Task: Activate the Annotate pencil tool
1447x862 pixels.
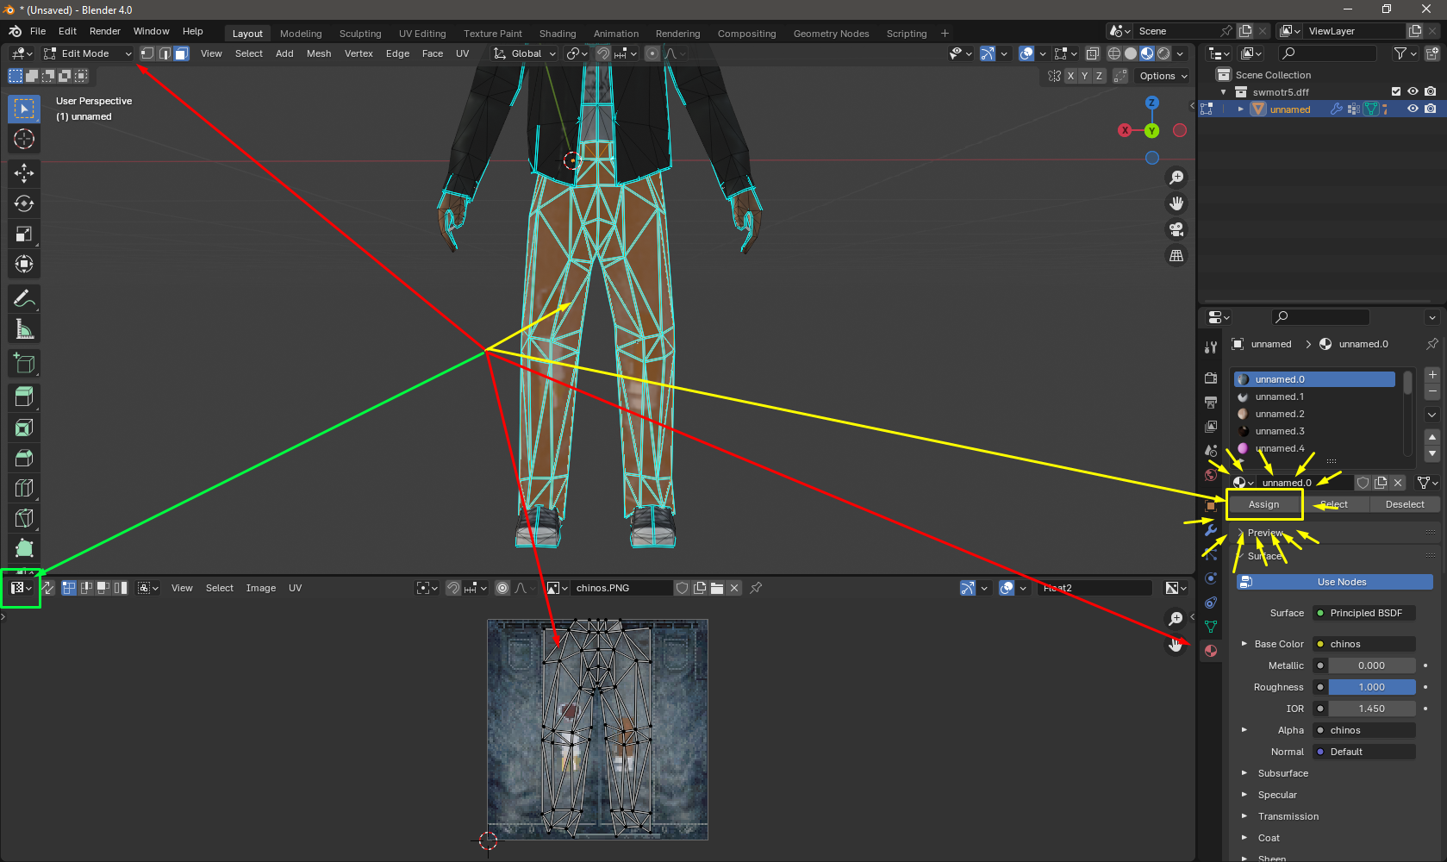Action: 24,299
